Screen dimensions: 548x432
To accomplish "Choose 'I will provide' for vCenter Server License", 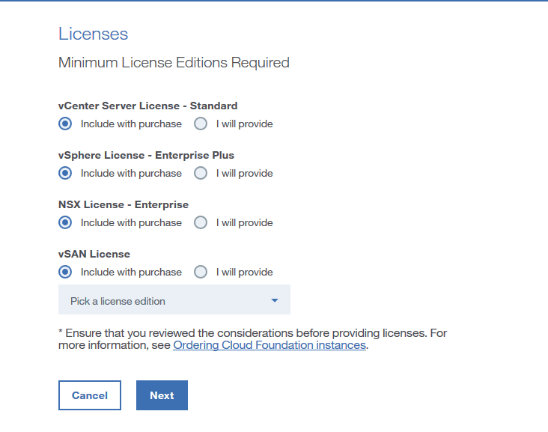I will [x=201, y=124].
